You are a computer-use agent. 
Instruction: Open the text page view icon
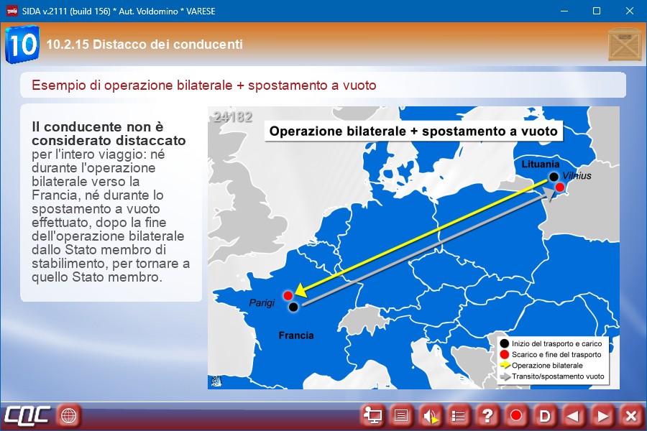[401, 415]
